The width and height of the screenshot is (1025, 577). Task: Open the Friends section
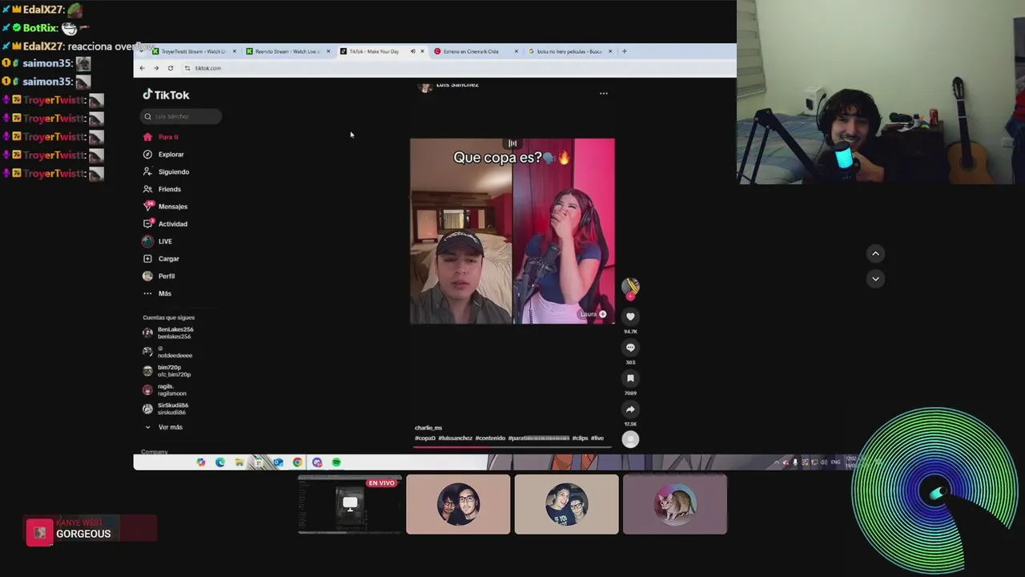tap(162, 189)
